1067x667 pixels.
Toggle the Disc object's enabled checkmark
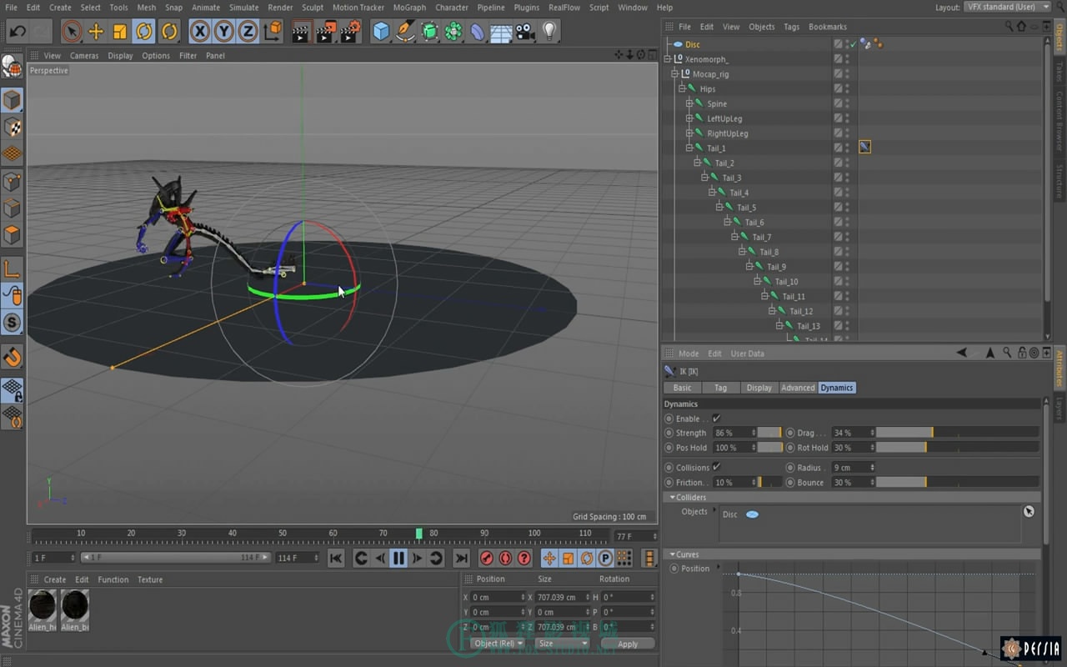coord(852,44)
